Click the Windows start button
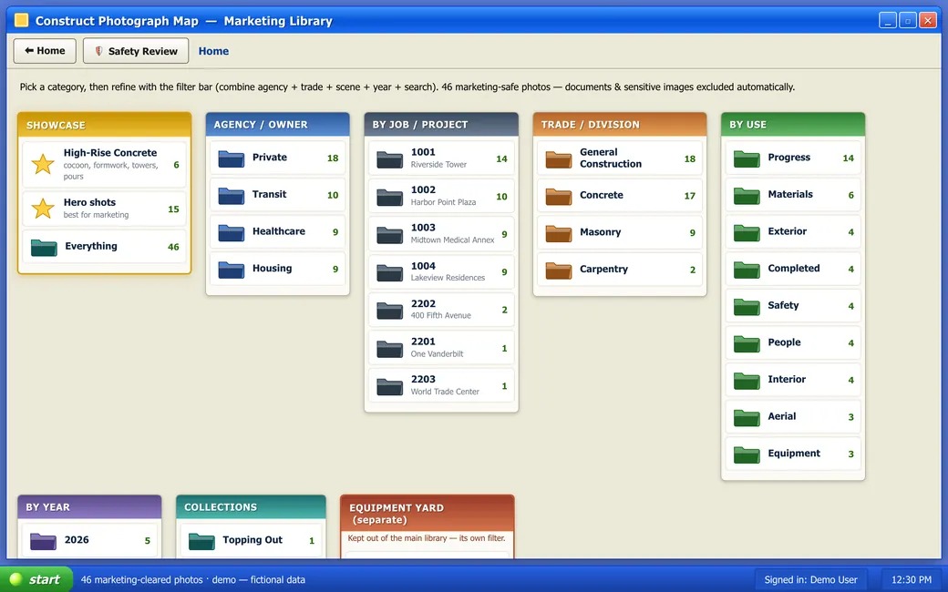The width and height of the screenshot is (948, 592). click(36, 579)
